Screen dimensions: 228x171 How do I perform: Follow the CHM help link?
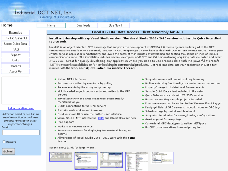pos(101,118)
